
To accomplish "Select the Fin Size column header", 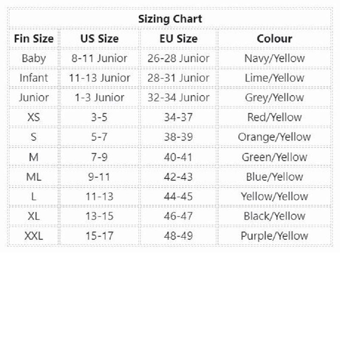I will pos(34,39).
